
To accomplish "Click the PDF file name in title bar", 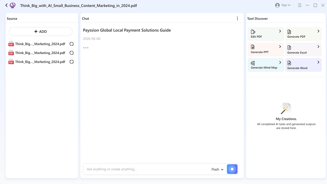I will (x=78, y=6).
